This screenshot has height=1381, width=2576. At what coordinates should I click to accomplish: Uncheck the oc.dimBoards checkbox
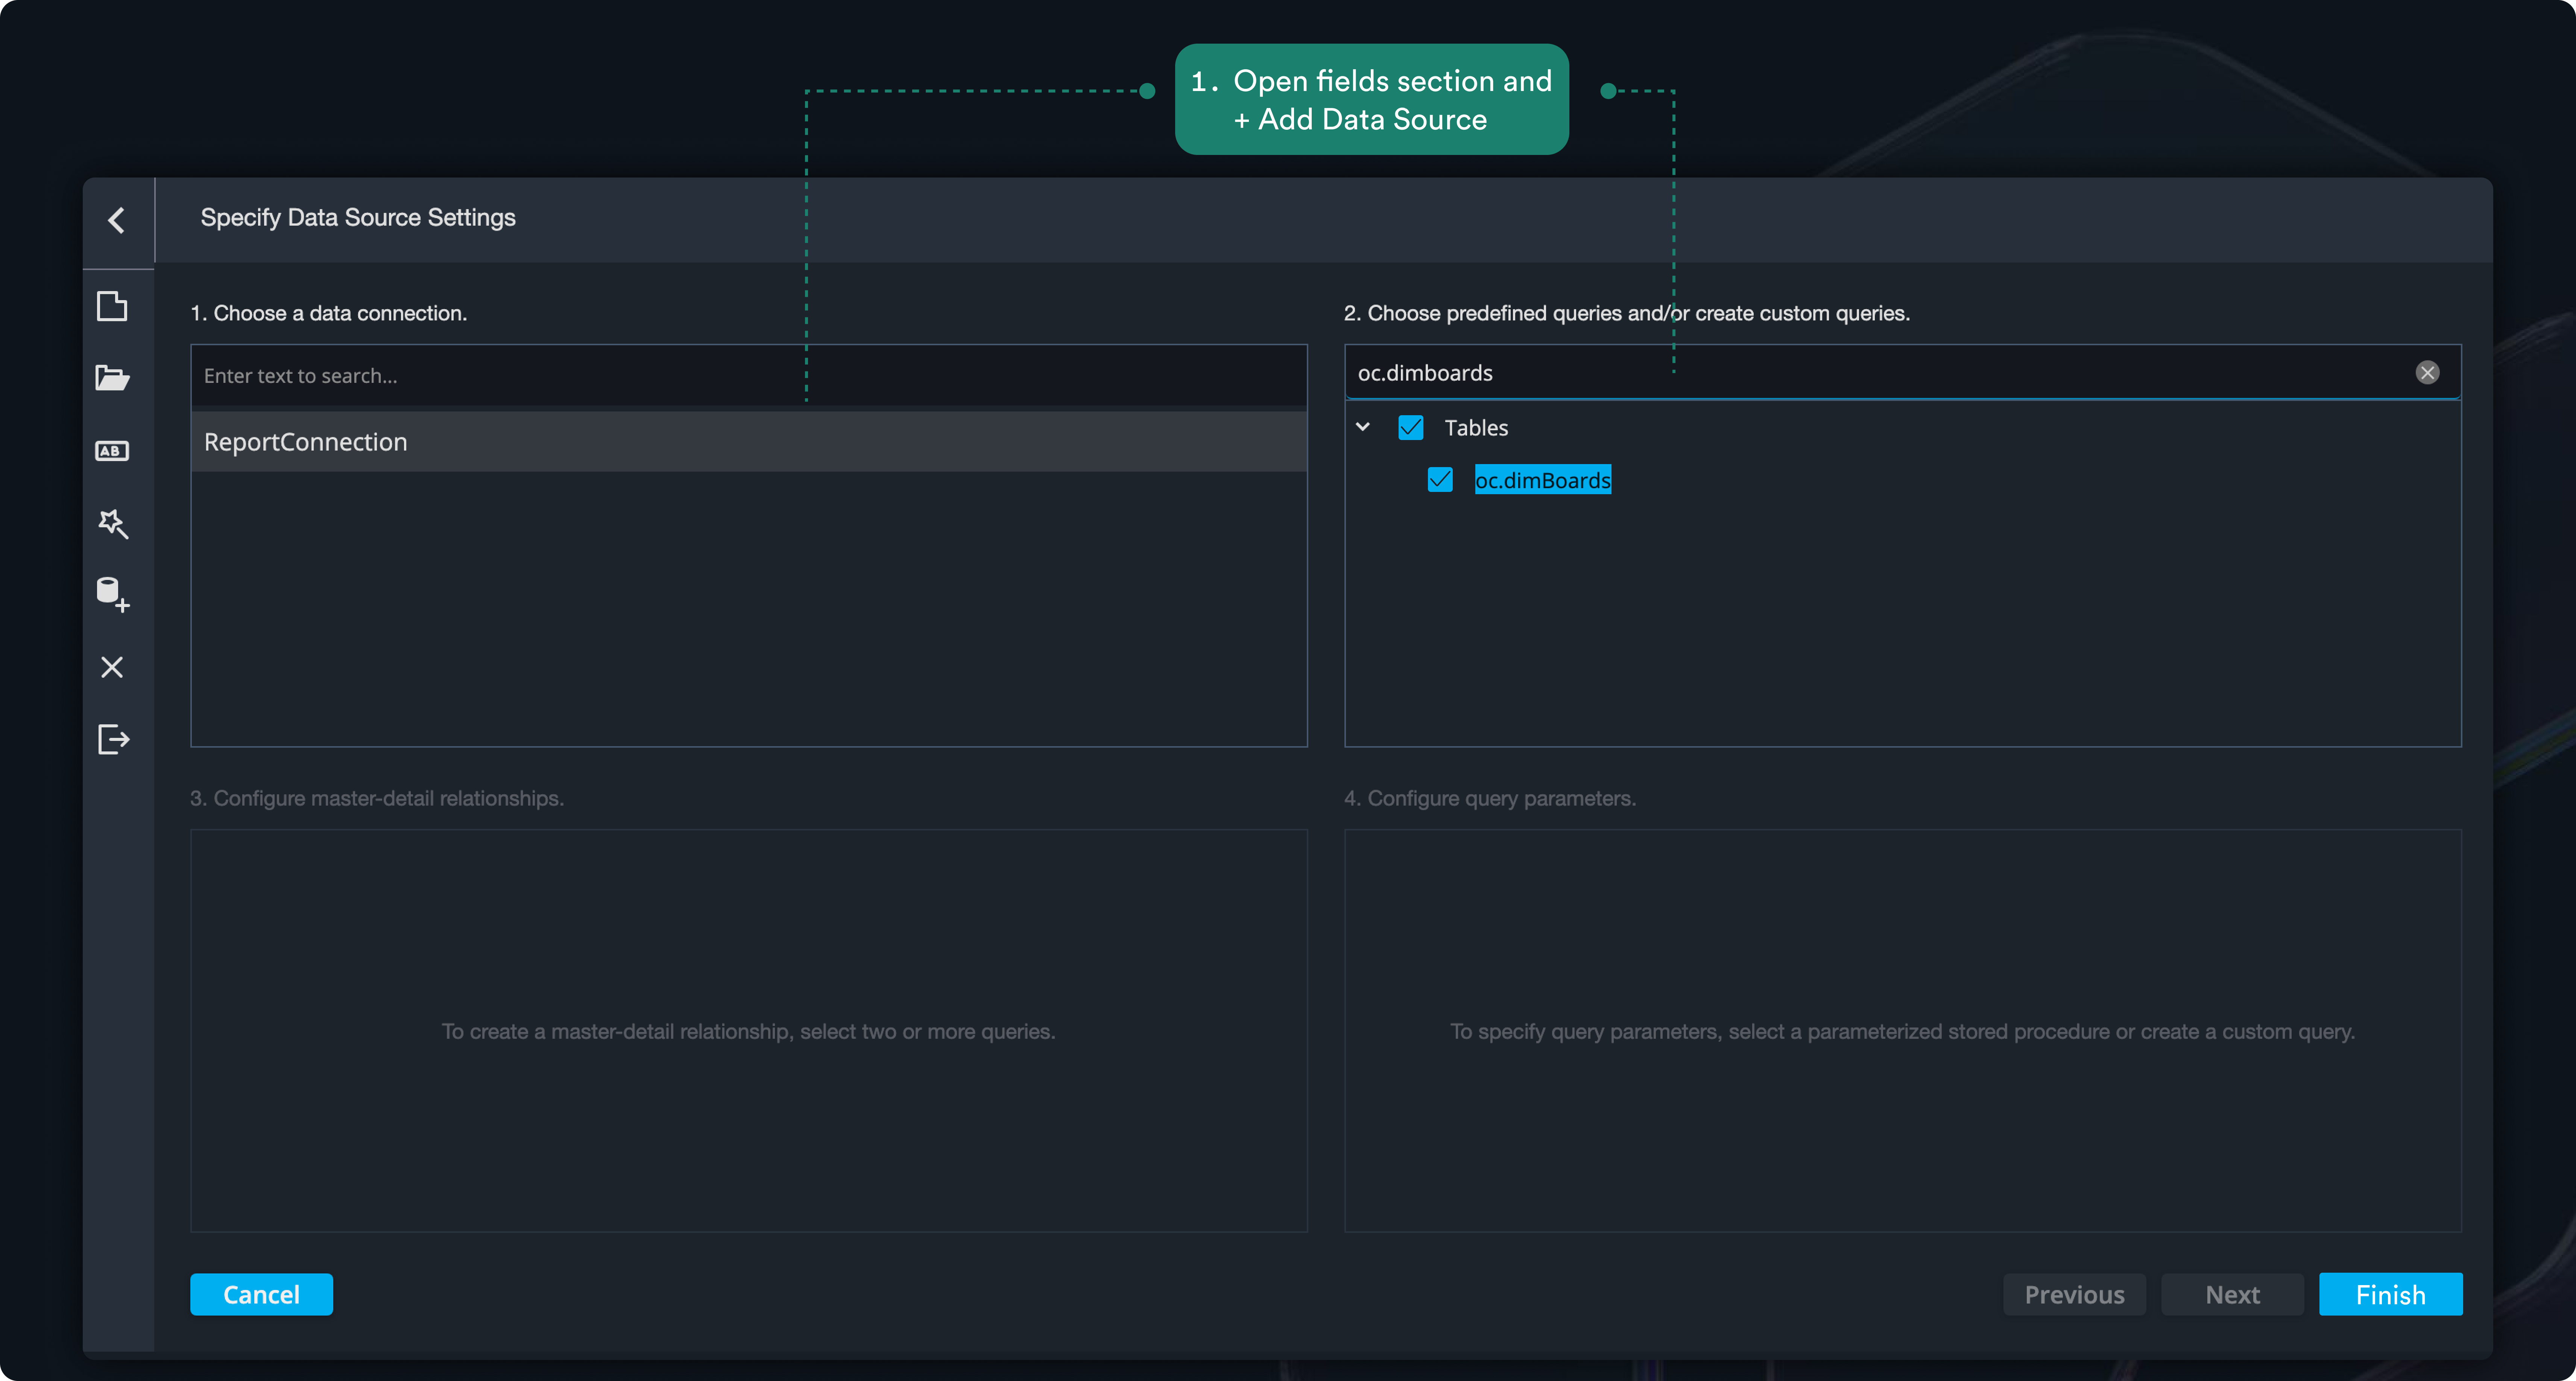pos(1440,480)
